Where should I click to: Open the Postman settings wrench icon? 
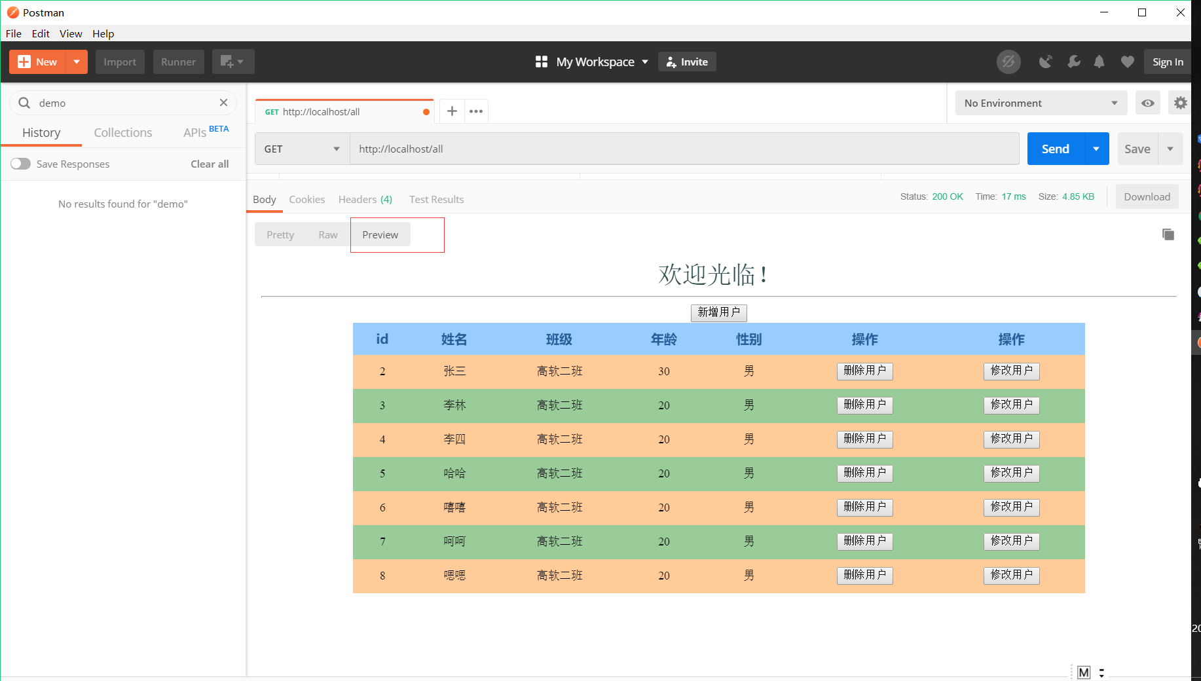tap(1073, 62)
